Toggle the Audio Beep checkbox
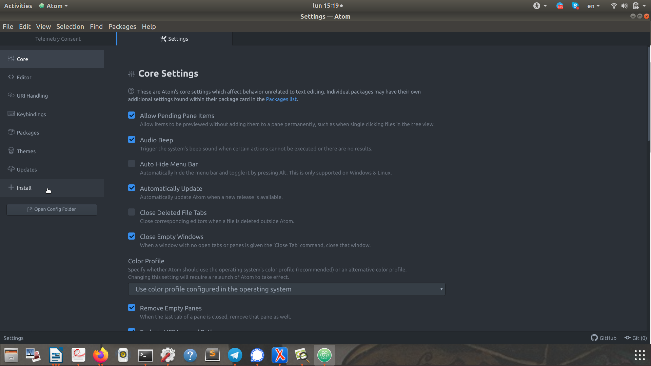651x366 pixels. pos(132,140)
